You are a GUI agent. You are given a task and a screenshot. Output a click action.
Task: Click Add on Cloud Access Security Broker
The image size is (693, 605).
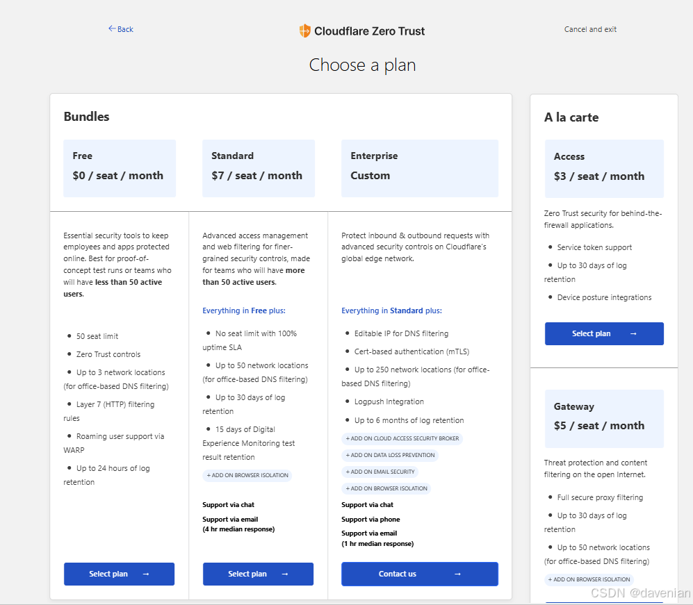(402, 438)
